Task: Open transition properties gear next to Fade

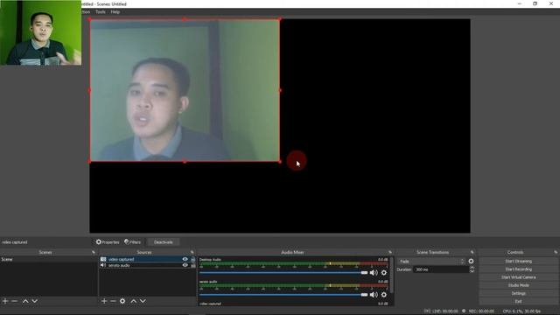Action: click(471, 262)
